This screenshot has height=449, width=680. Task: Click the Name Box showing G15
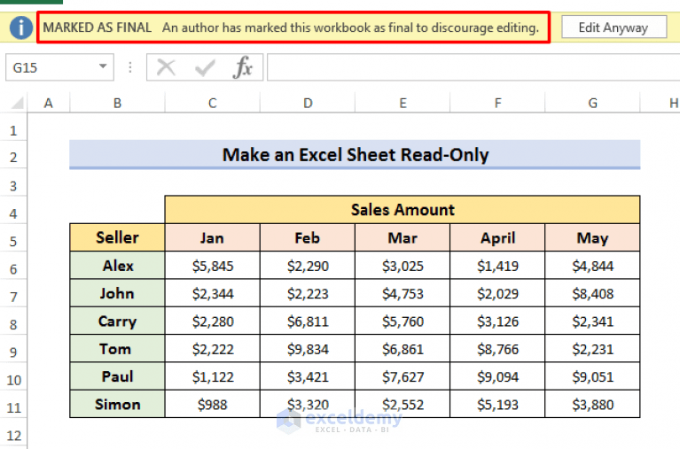(59, 67)
